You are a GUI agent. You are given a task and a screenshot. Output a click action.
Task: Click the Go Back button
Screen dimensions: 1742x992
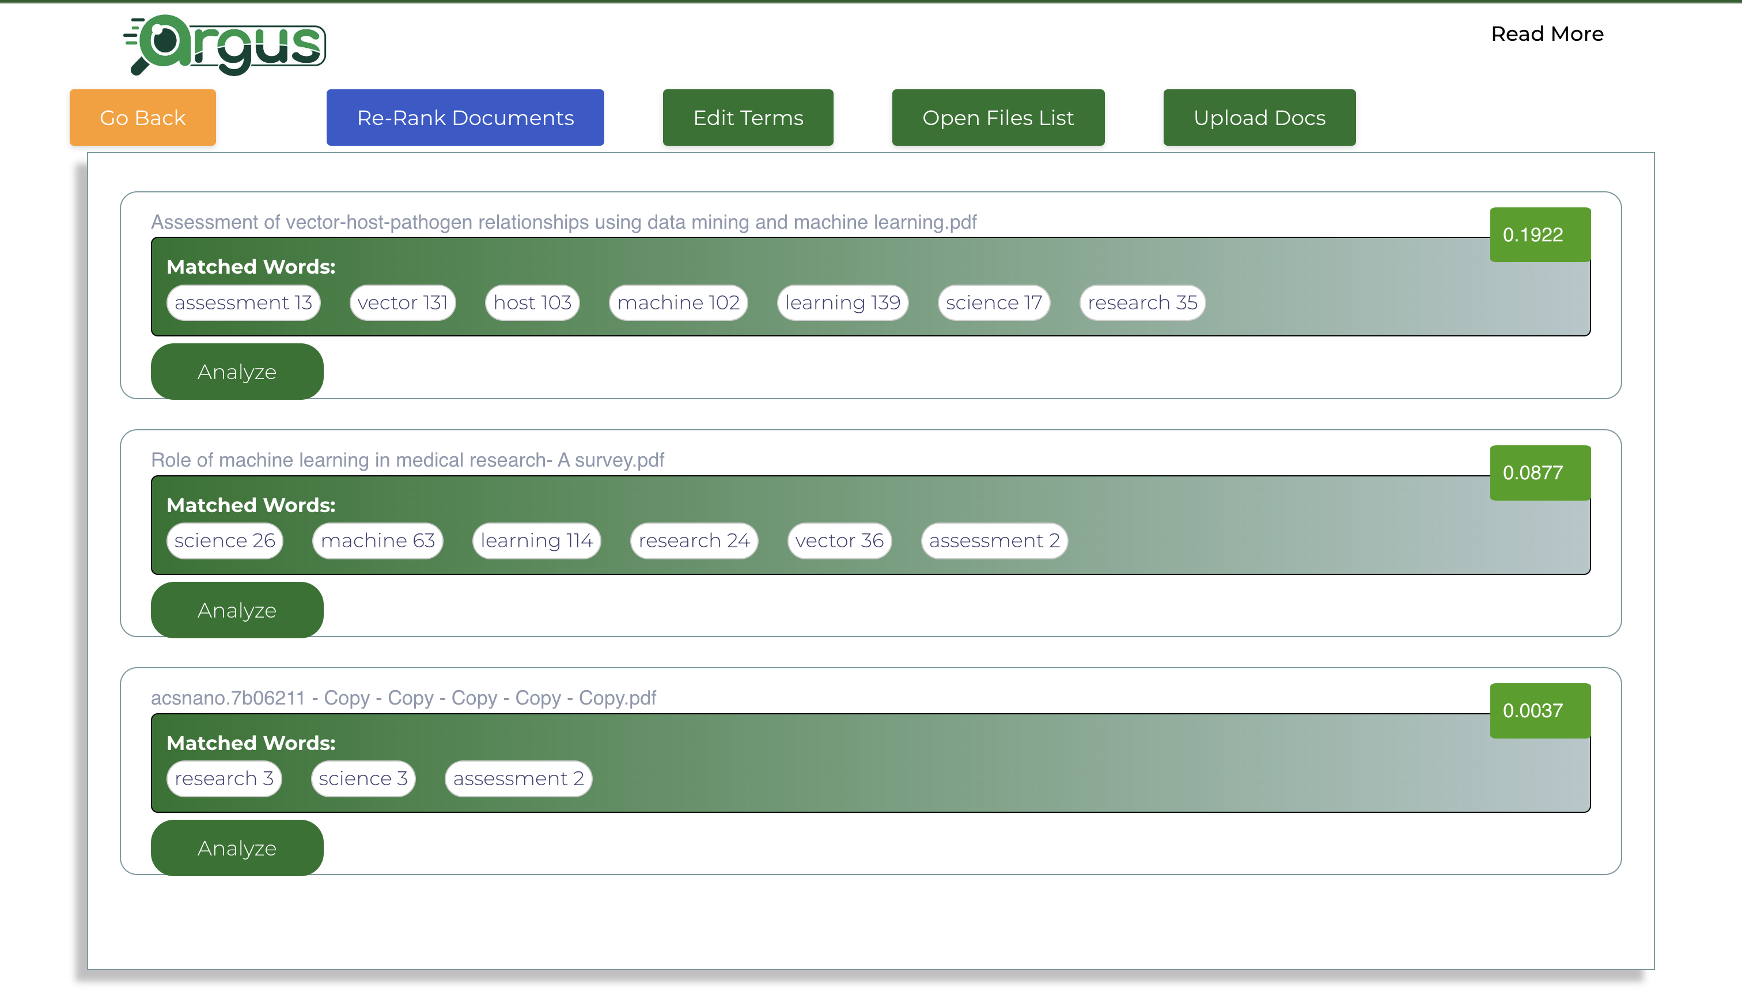click(x=142, y=117)
